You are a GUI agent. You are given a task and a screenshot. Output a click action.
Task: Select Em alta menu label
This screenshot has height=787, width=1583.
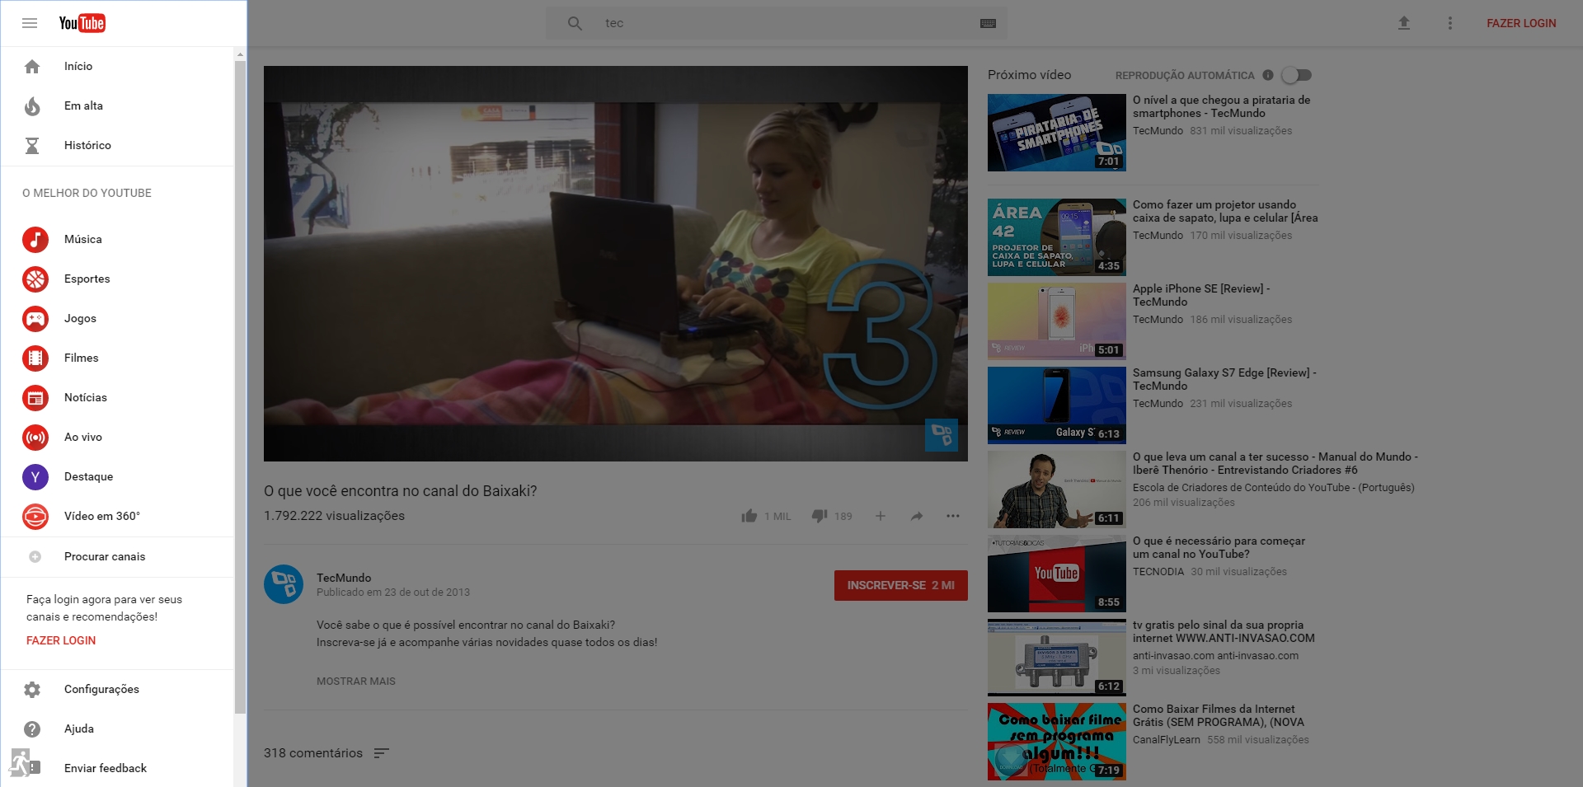coord(83,105)
